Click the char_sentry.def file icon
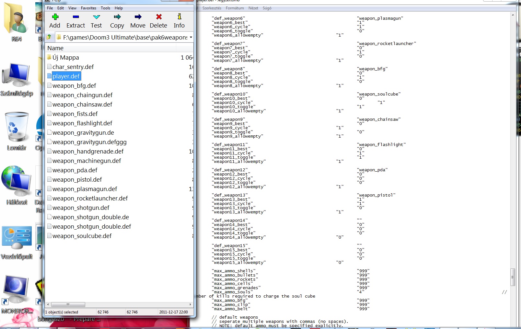This screenshot has height=329, width=521. coord(50,67)
